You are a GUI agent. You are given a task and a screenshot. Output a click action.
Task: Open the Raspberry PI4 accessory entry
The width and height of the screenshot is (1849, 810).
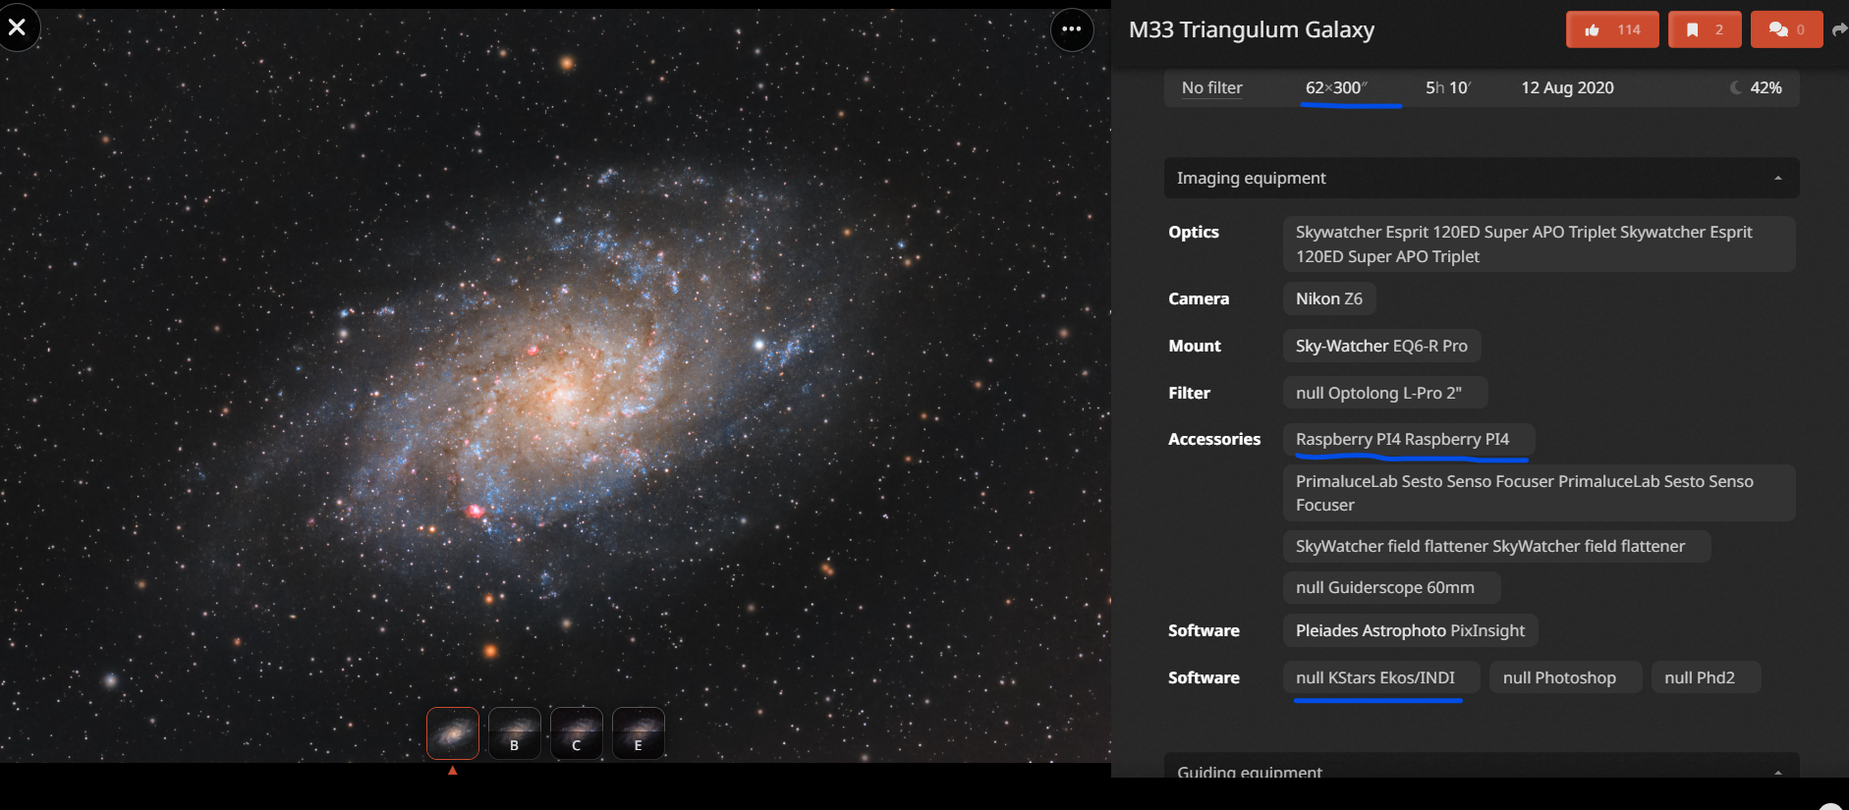point(1409,439)
